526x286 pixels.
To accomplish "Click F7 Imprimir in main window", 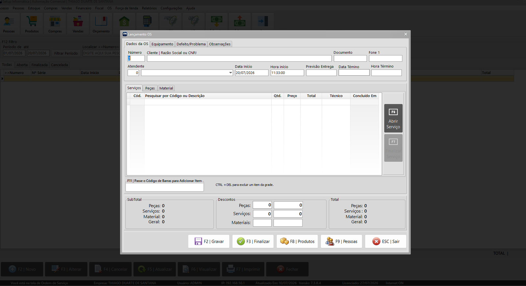I will click(x=243, y=269).
